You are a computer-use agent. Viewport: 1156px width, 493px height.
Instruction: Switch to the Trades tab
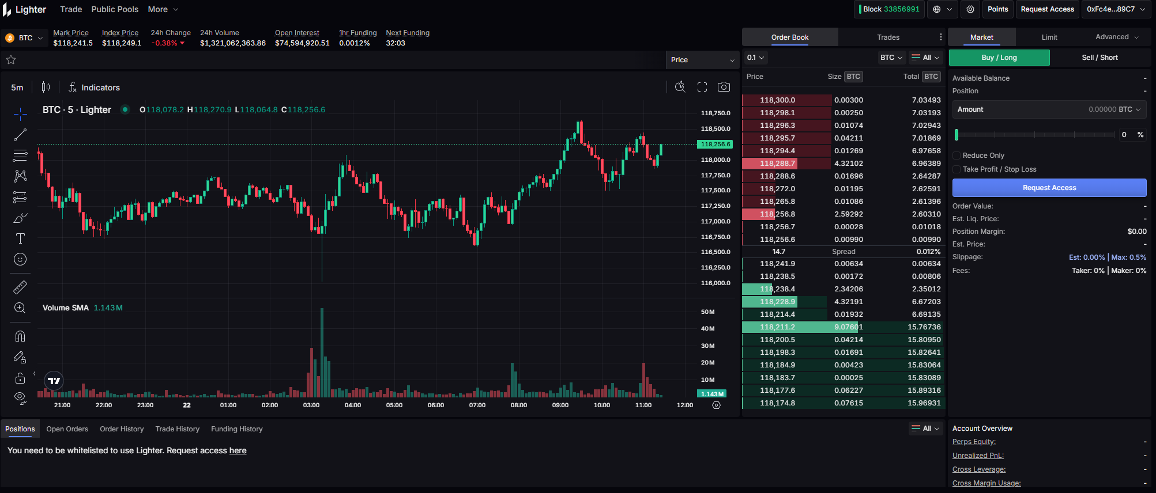[888, 37]
